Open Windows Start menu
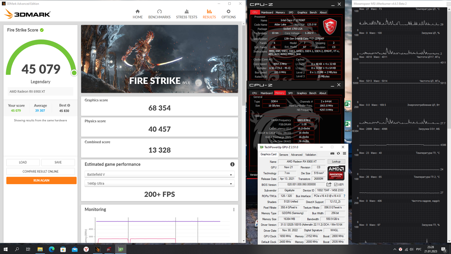 tap(6, 249)
